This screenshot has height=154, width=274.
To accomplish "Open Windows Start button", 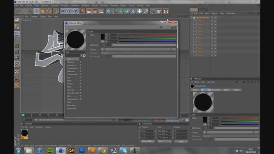I will tap(18, 151).
